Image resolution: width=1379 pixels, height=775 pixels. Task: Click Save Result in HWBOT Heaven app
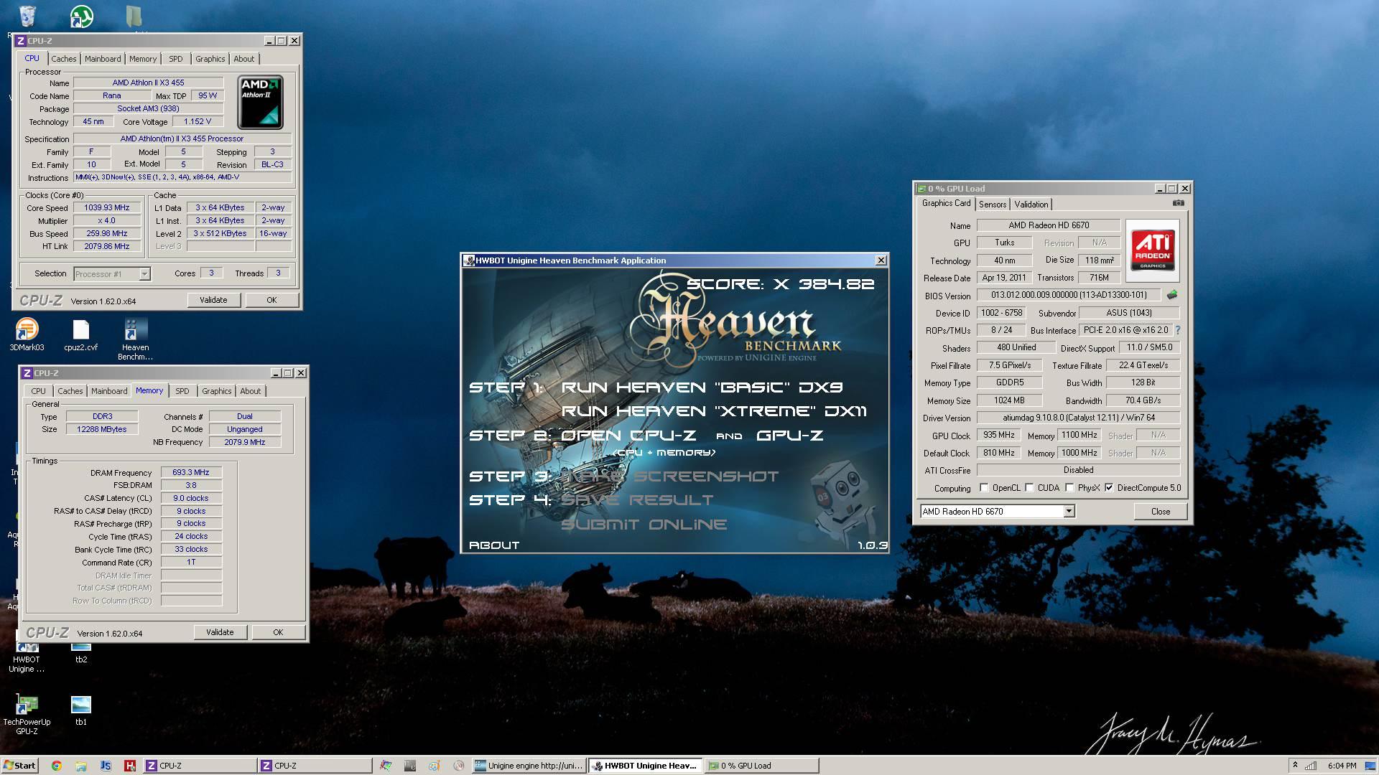tap(637, 500)
